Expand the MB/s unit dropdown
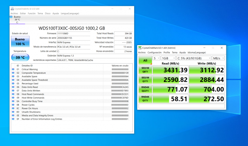The width and height of the screenshot is (248, 146). click(x=218, y=58)
